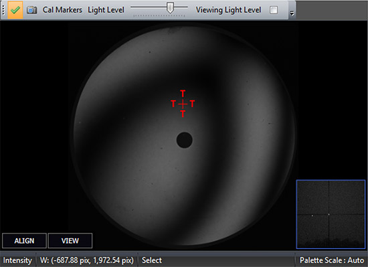Click the toolbar drag grip handle
The image size is (368, 267).
pos(3,10)
